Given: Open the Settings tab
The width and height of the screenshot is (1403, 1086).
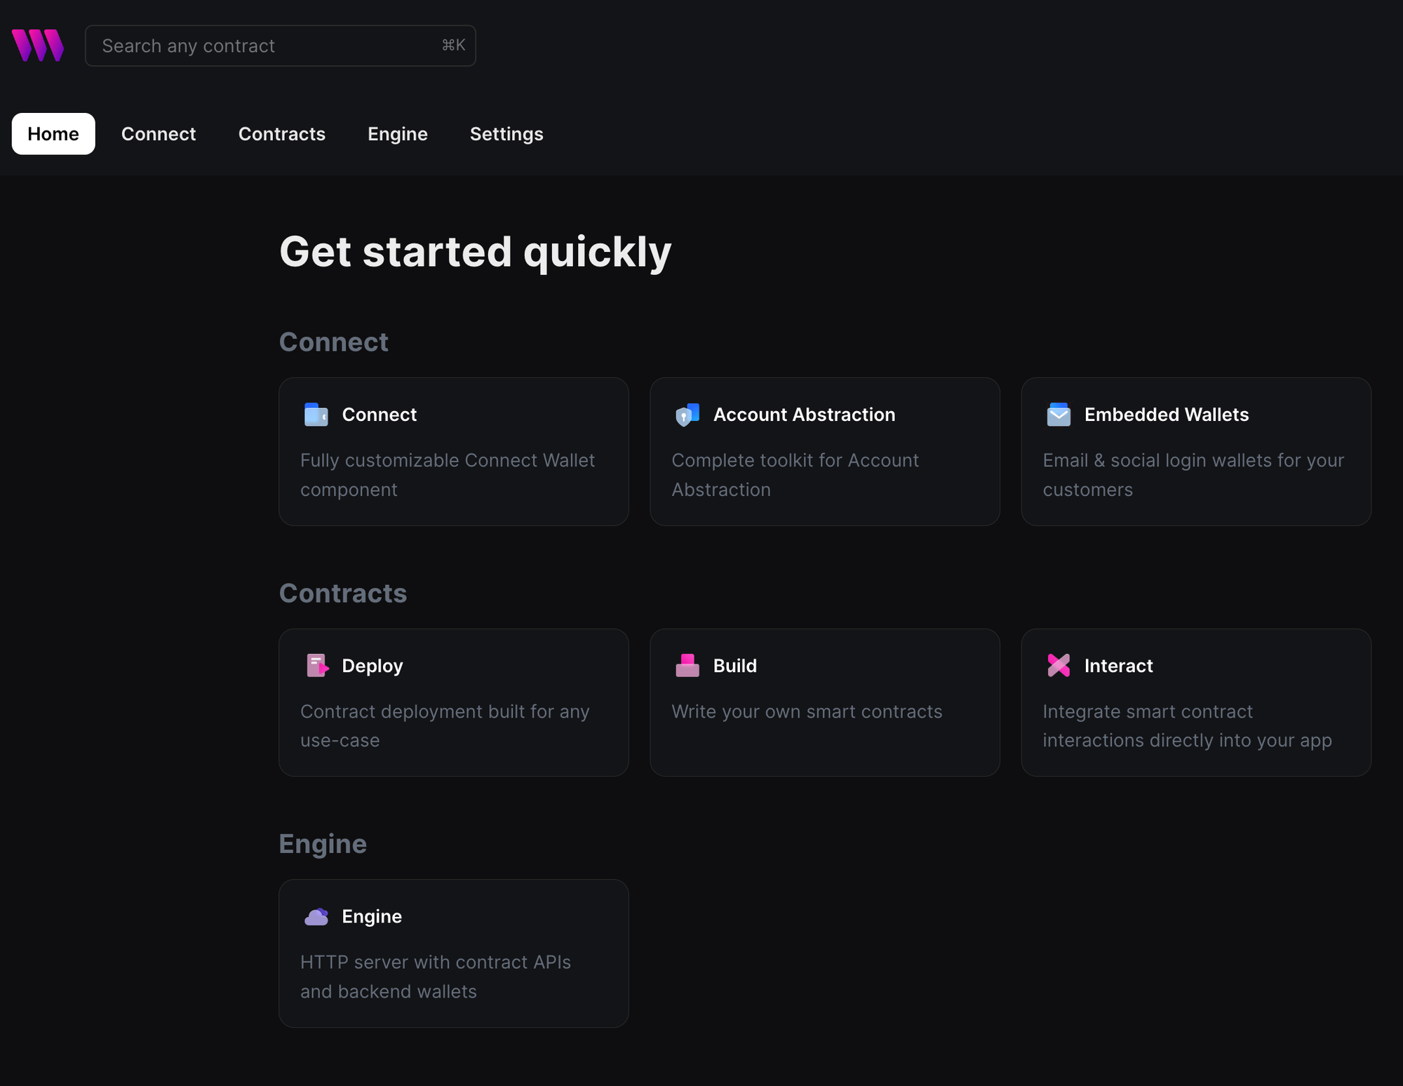Looking at the screenshot, I should tap(506, 133).
